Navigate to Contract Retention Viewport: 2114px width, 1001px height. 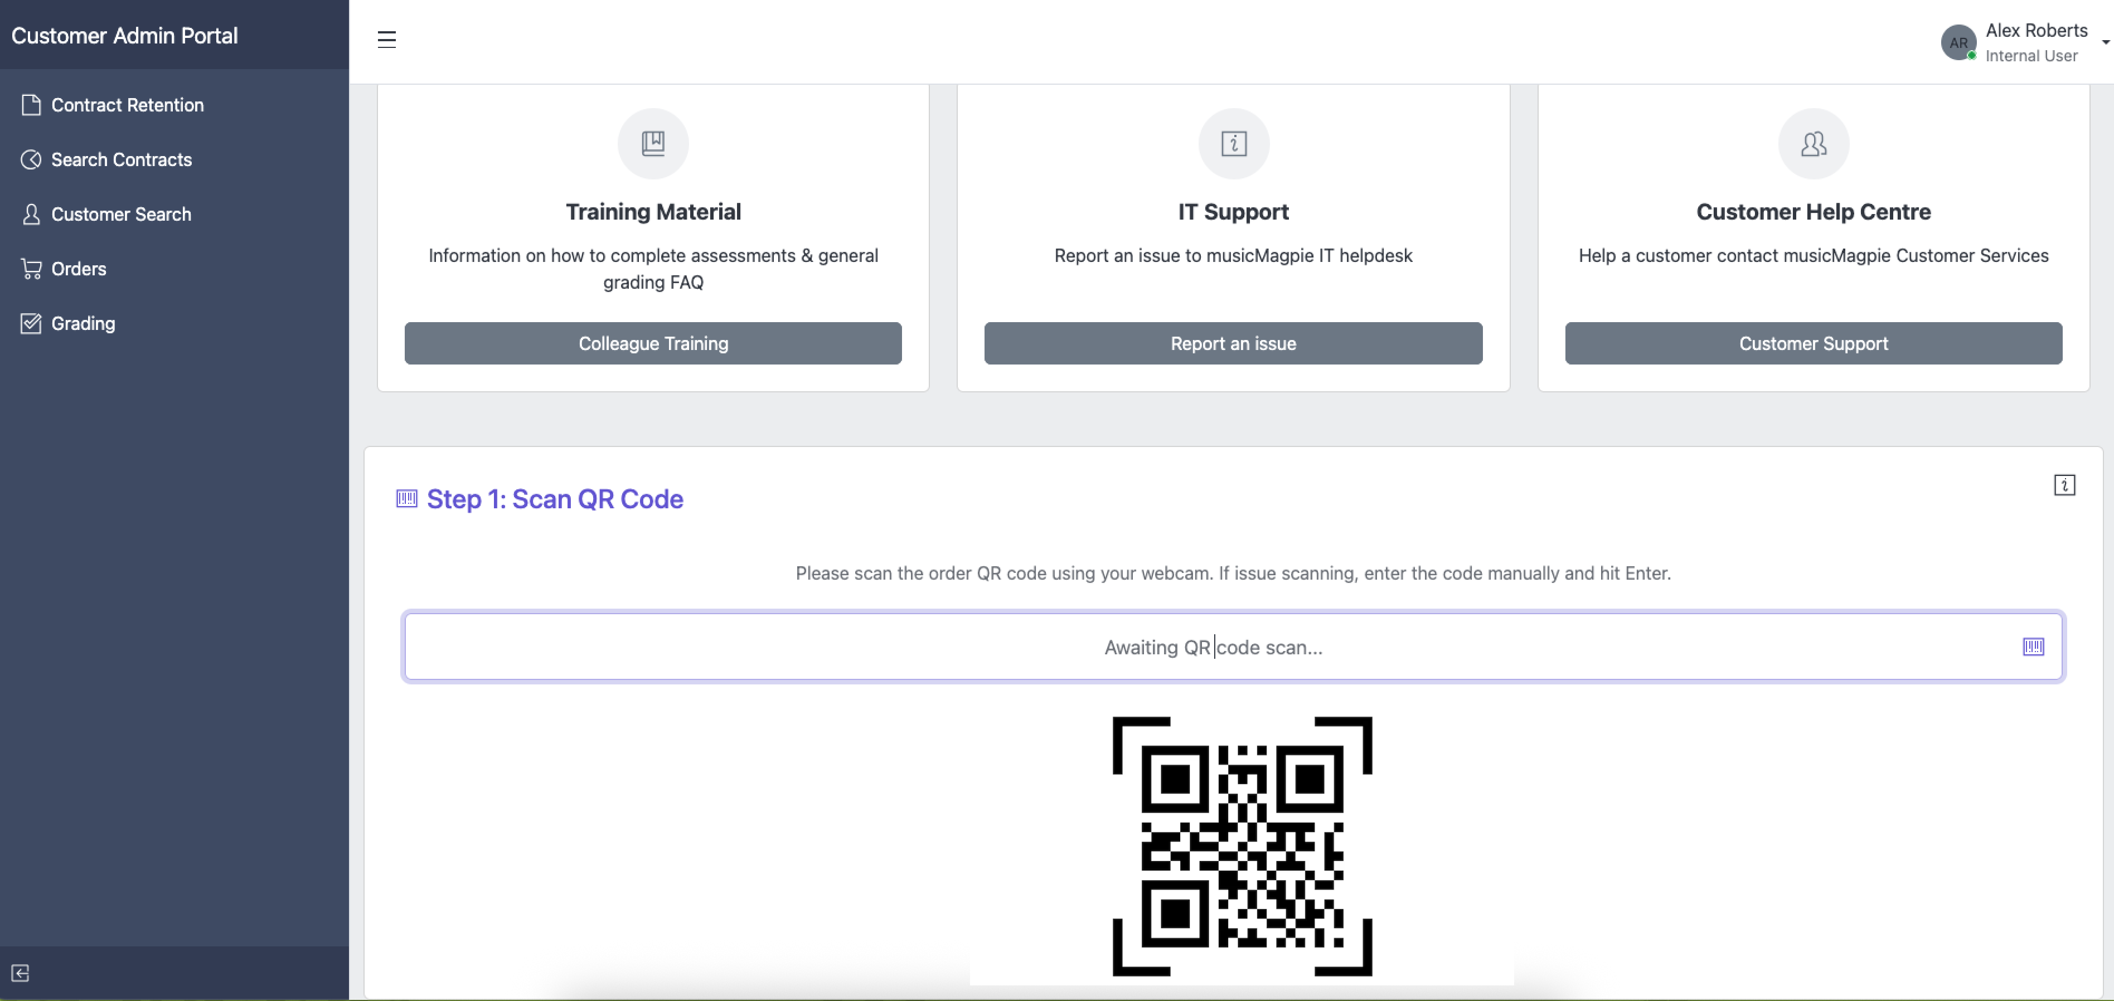pyautogui.click(x=127, y=105)
